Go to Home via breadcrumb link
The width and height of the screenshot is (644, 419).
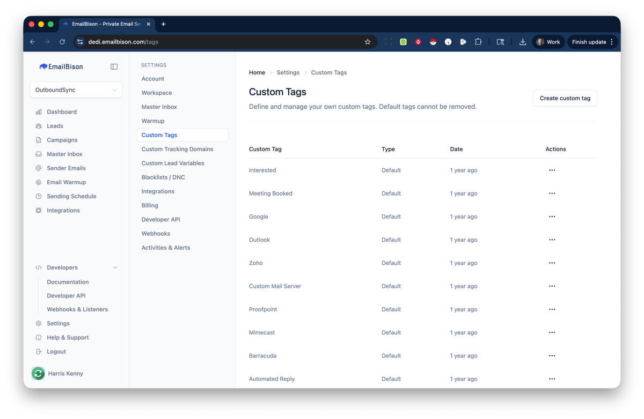click(257, 72)
